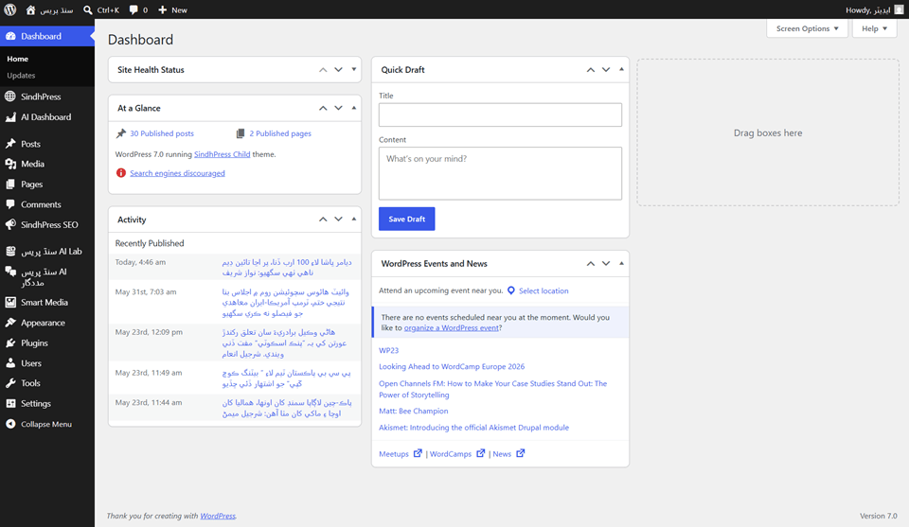Collapse the Activity panel
Screen dimensions: 909x527
353,220
